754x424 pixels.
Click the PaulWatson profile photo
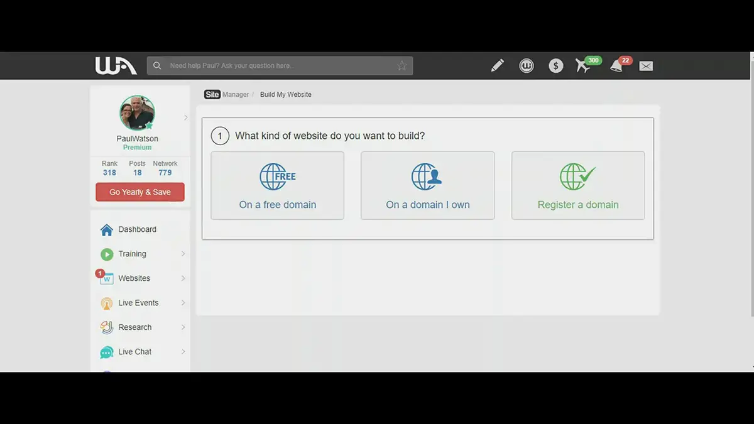coord(137,113)
